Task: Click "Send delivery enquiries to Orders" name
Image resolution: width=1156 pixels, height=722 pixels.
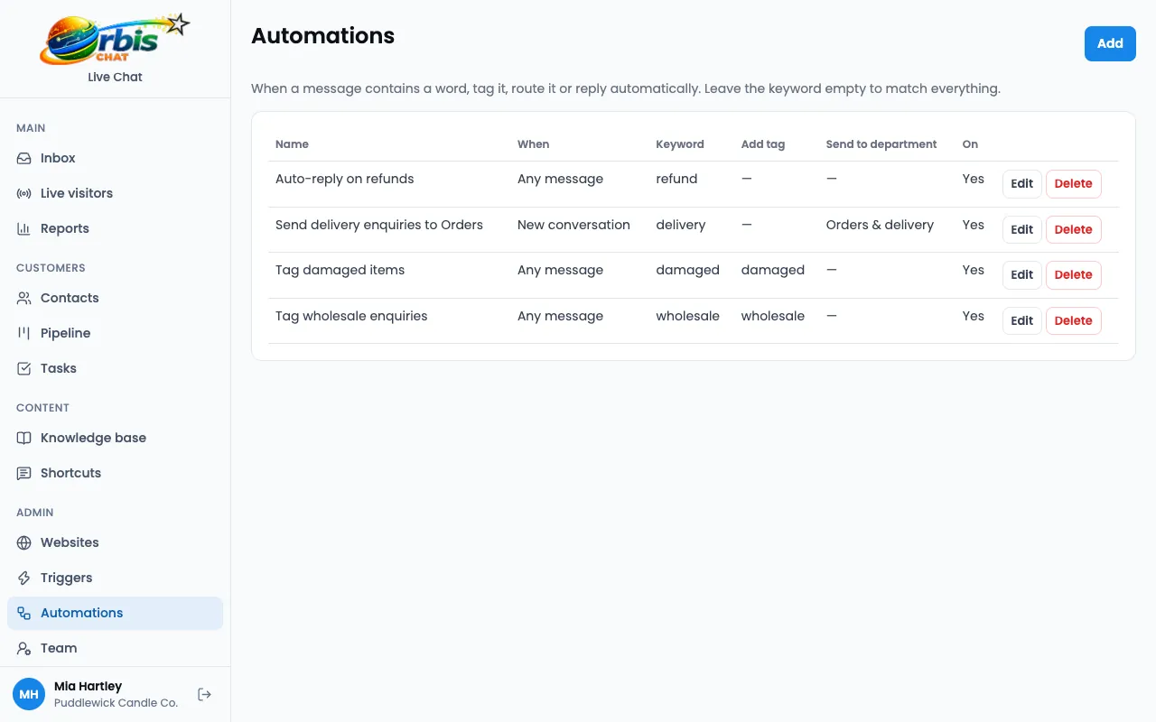Action: pos(379,225)
